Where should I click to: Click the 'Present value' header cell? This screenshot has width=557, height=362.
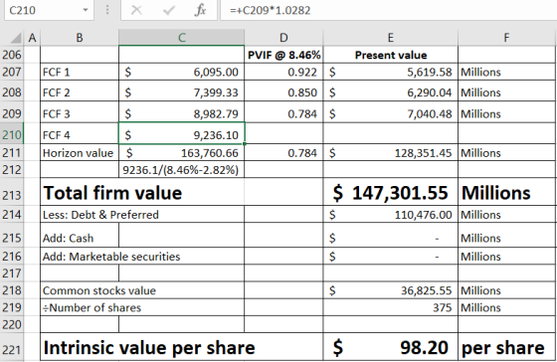tap(390, 55)
